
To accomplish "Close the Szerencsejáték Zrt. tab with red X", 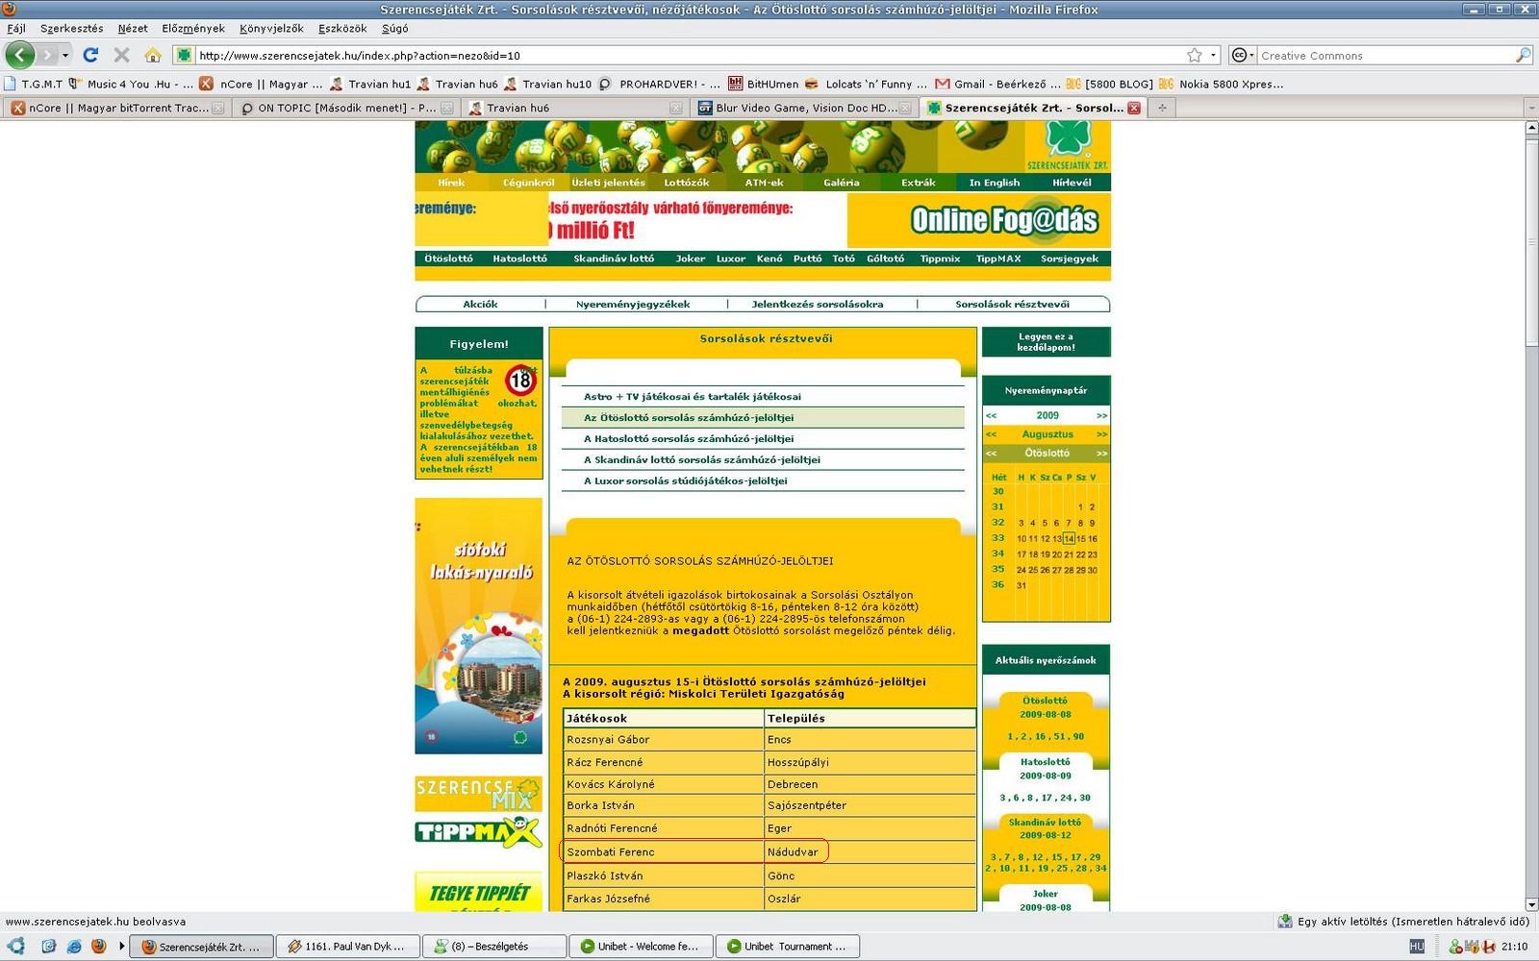I will (x=1134, y=108).
